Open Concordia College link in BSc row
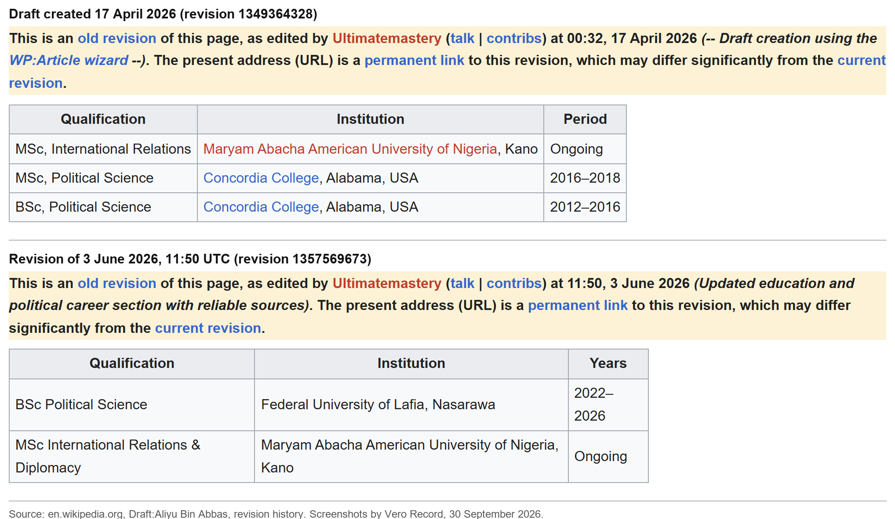The image size is (895, 519). click(x=261, y=207)
